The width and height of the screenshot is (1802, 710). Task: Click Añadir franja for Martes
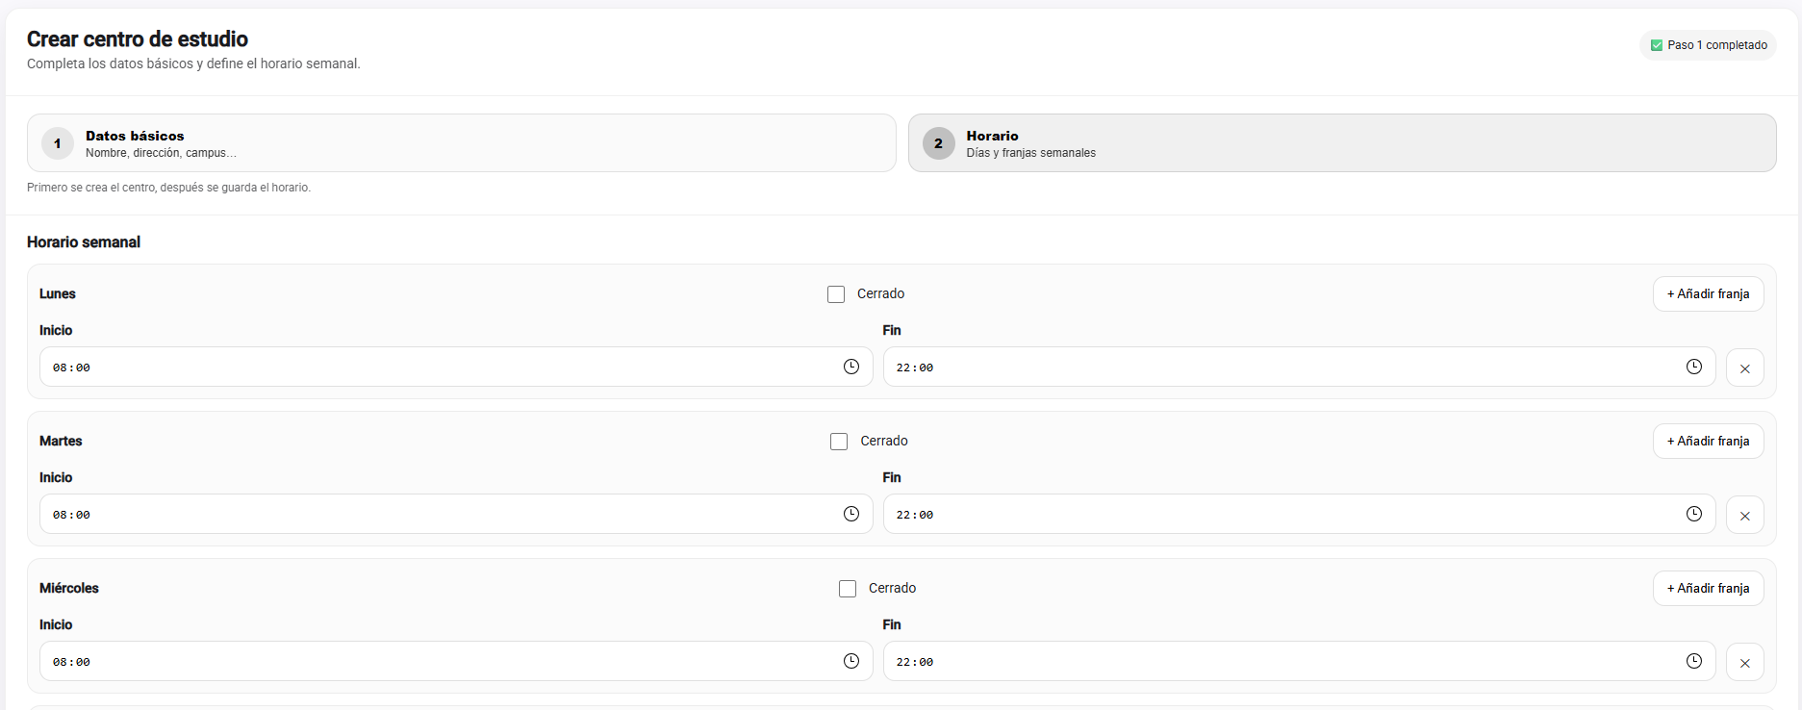coord(1708,442)
